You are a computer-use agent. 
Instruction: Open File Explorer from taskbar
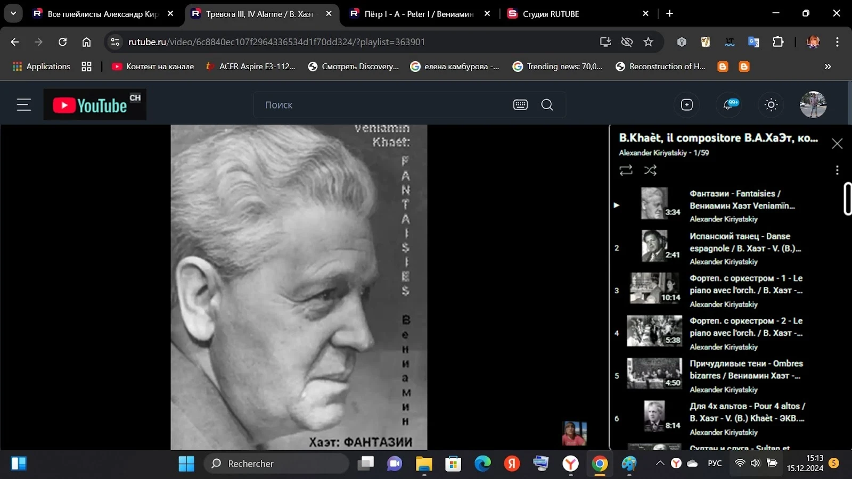tap(424, 464)
